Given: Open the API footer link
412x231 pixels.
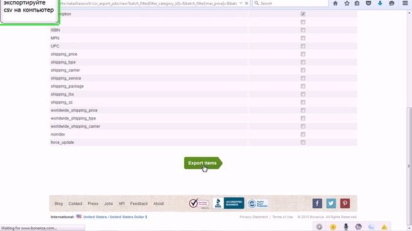Looking at the screenshot, I should coord(122,203).
